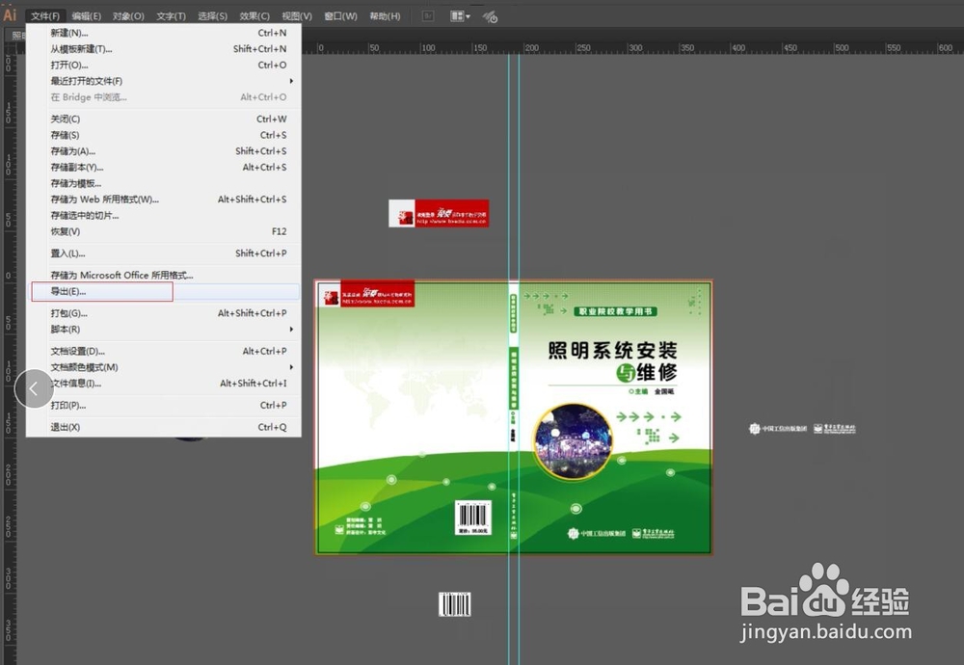Click the GPU performance icon in top bar
This screenshot has height=665, width=964.
pyautogui.click(x=490, y=16)
